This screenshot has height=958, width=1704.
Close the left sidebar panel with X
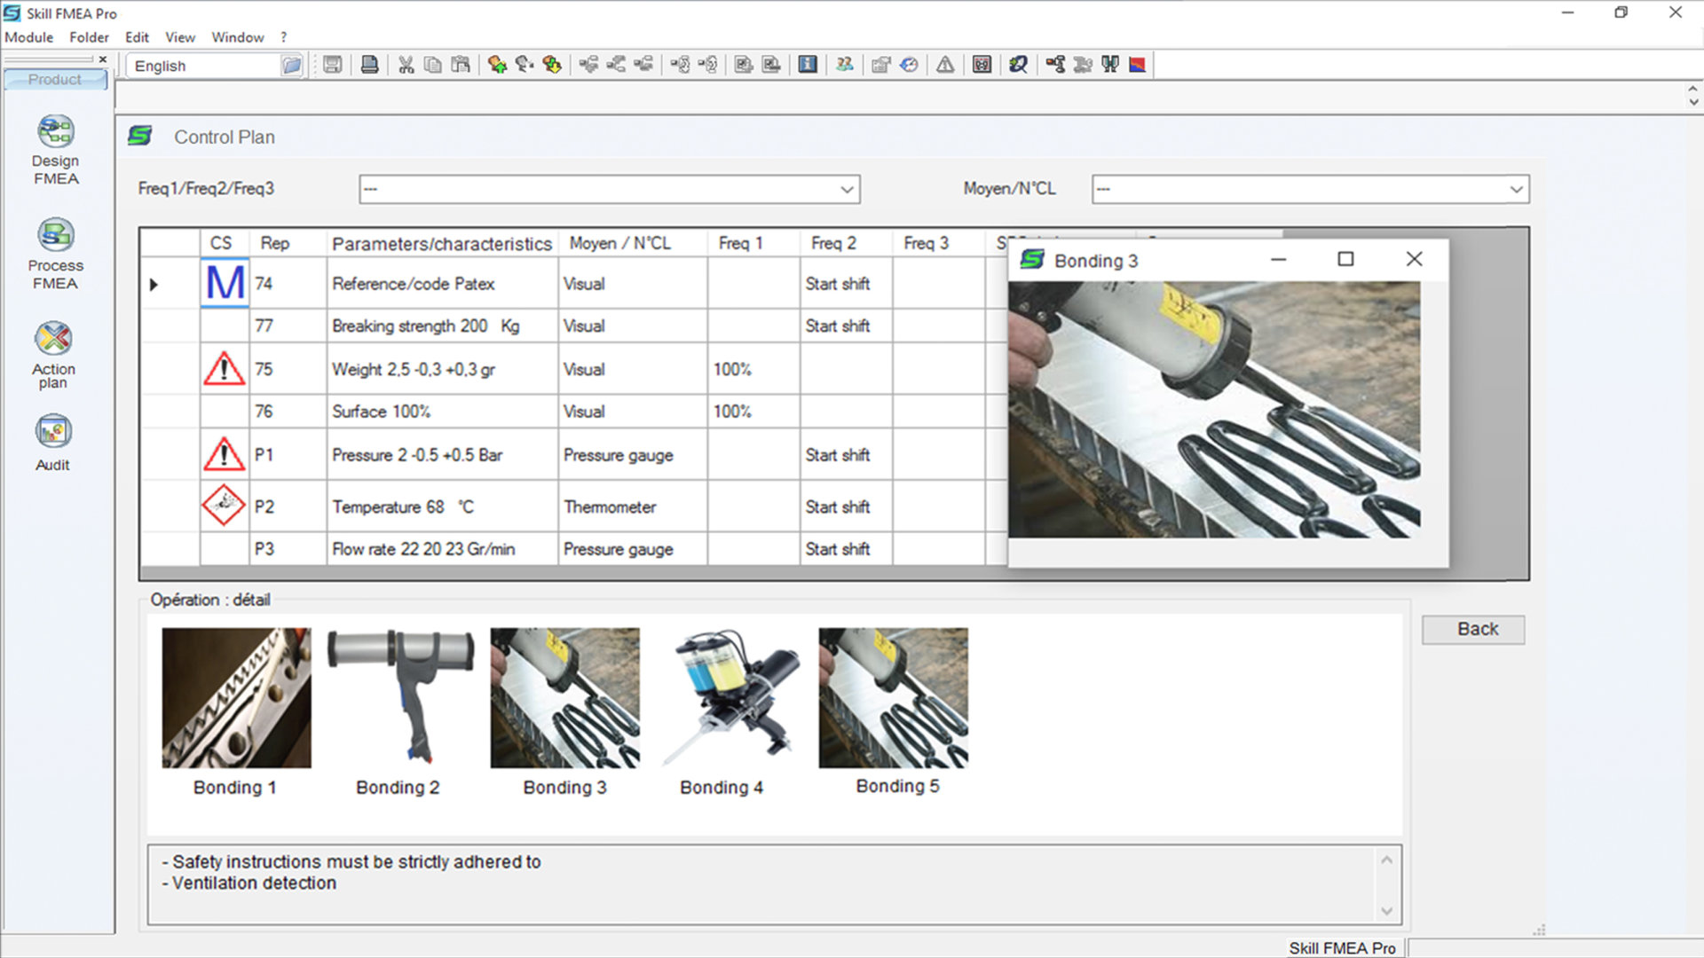point(103,59)
